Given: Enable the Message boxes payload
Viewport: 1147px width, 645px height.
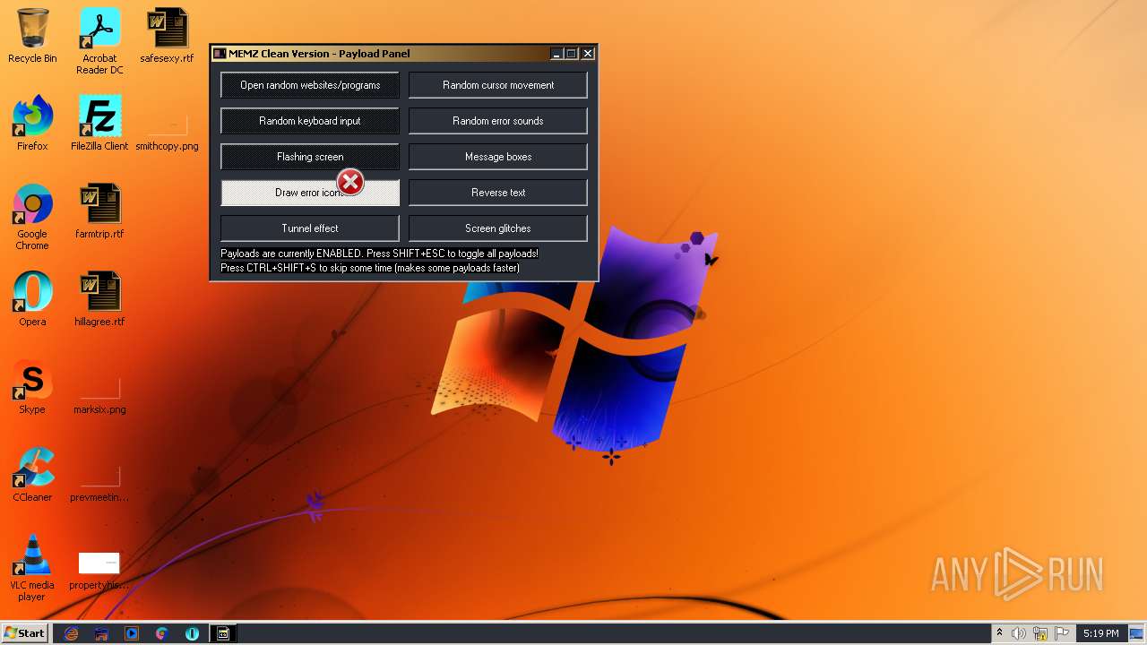Looking at the screenshot, I should pos(498,157).
